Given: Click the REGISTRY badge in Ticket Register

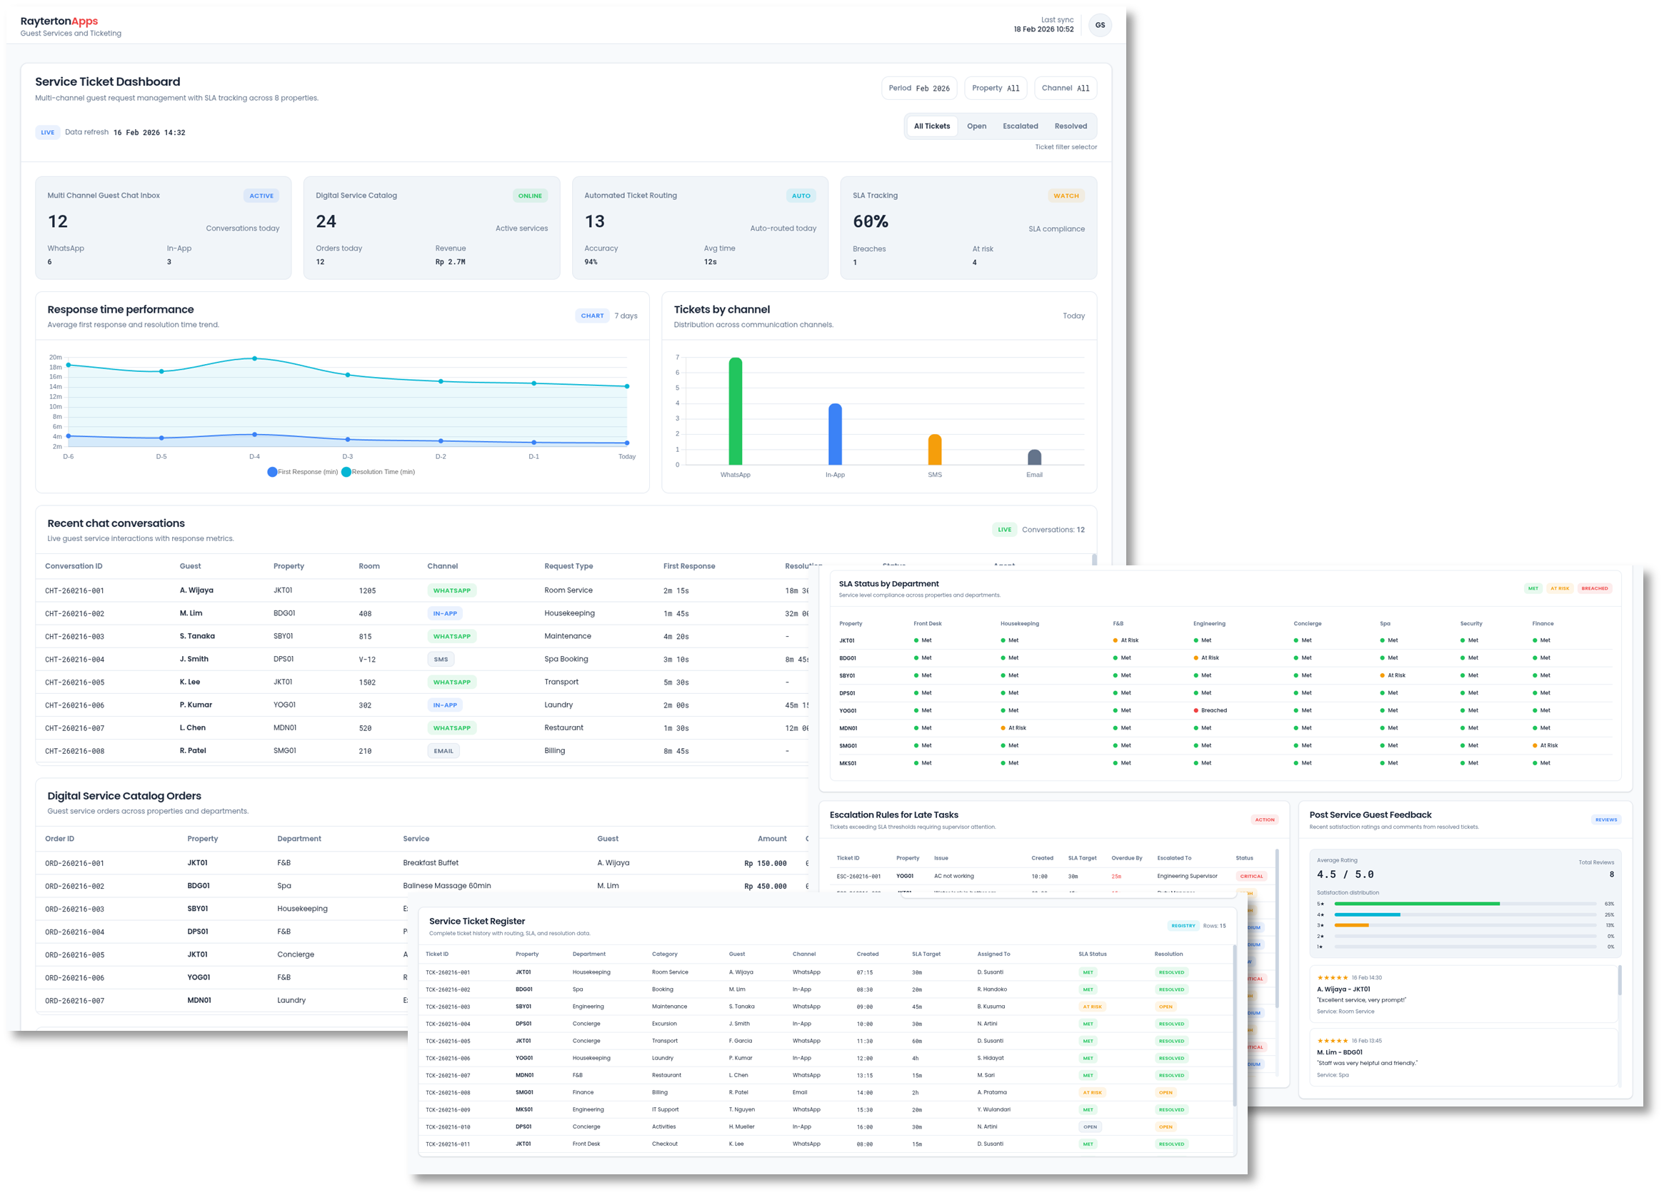Looking at the screenshot, I should coord(1183,926).
